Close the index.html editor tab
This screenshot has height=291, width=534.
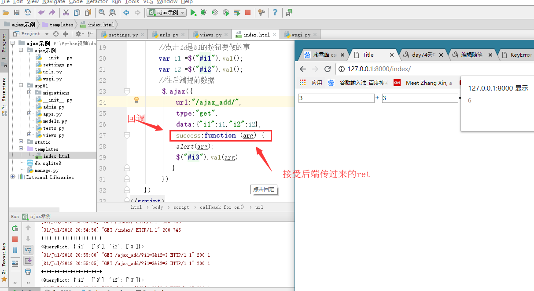(275, 34)
